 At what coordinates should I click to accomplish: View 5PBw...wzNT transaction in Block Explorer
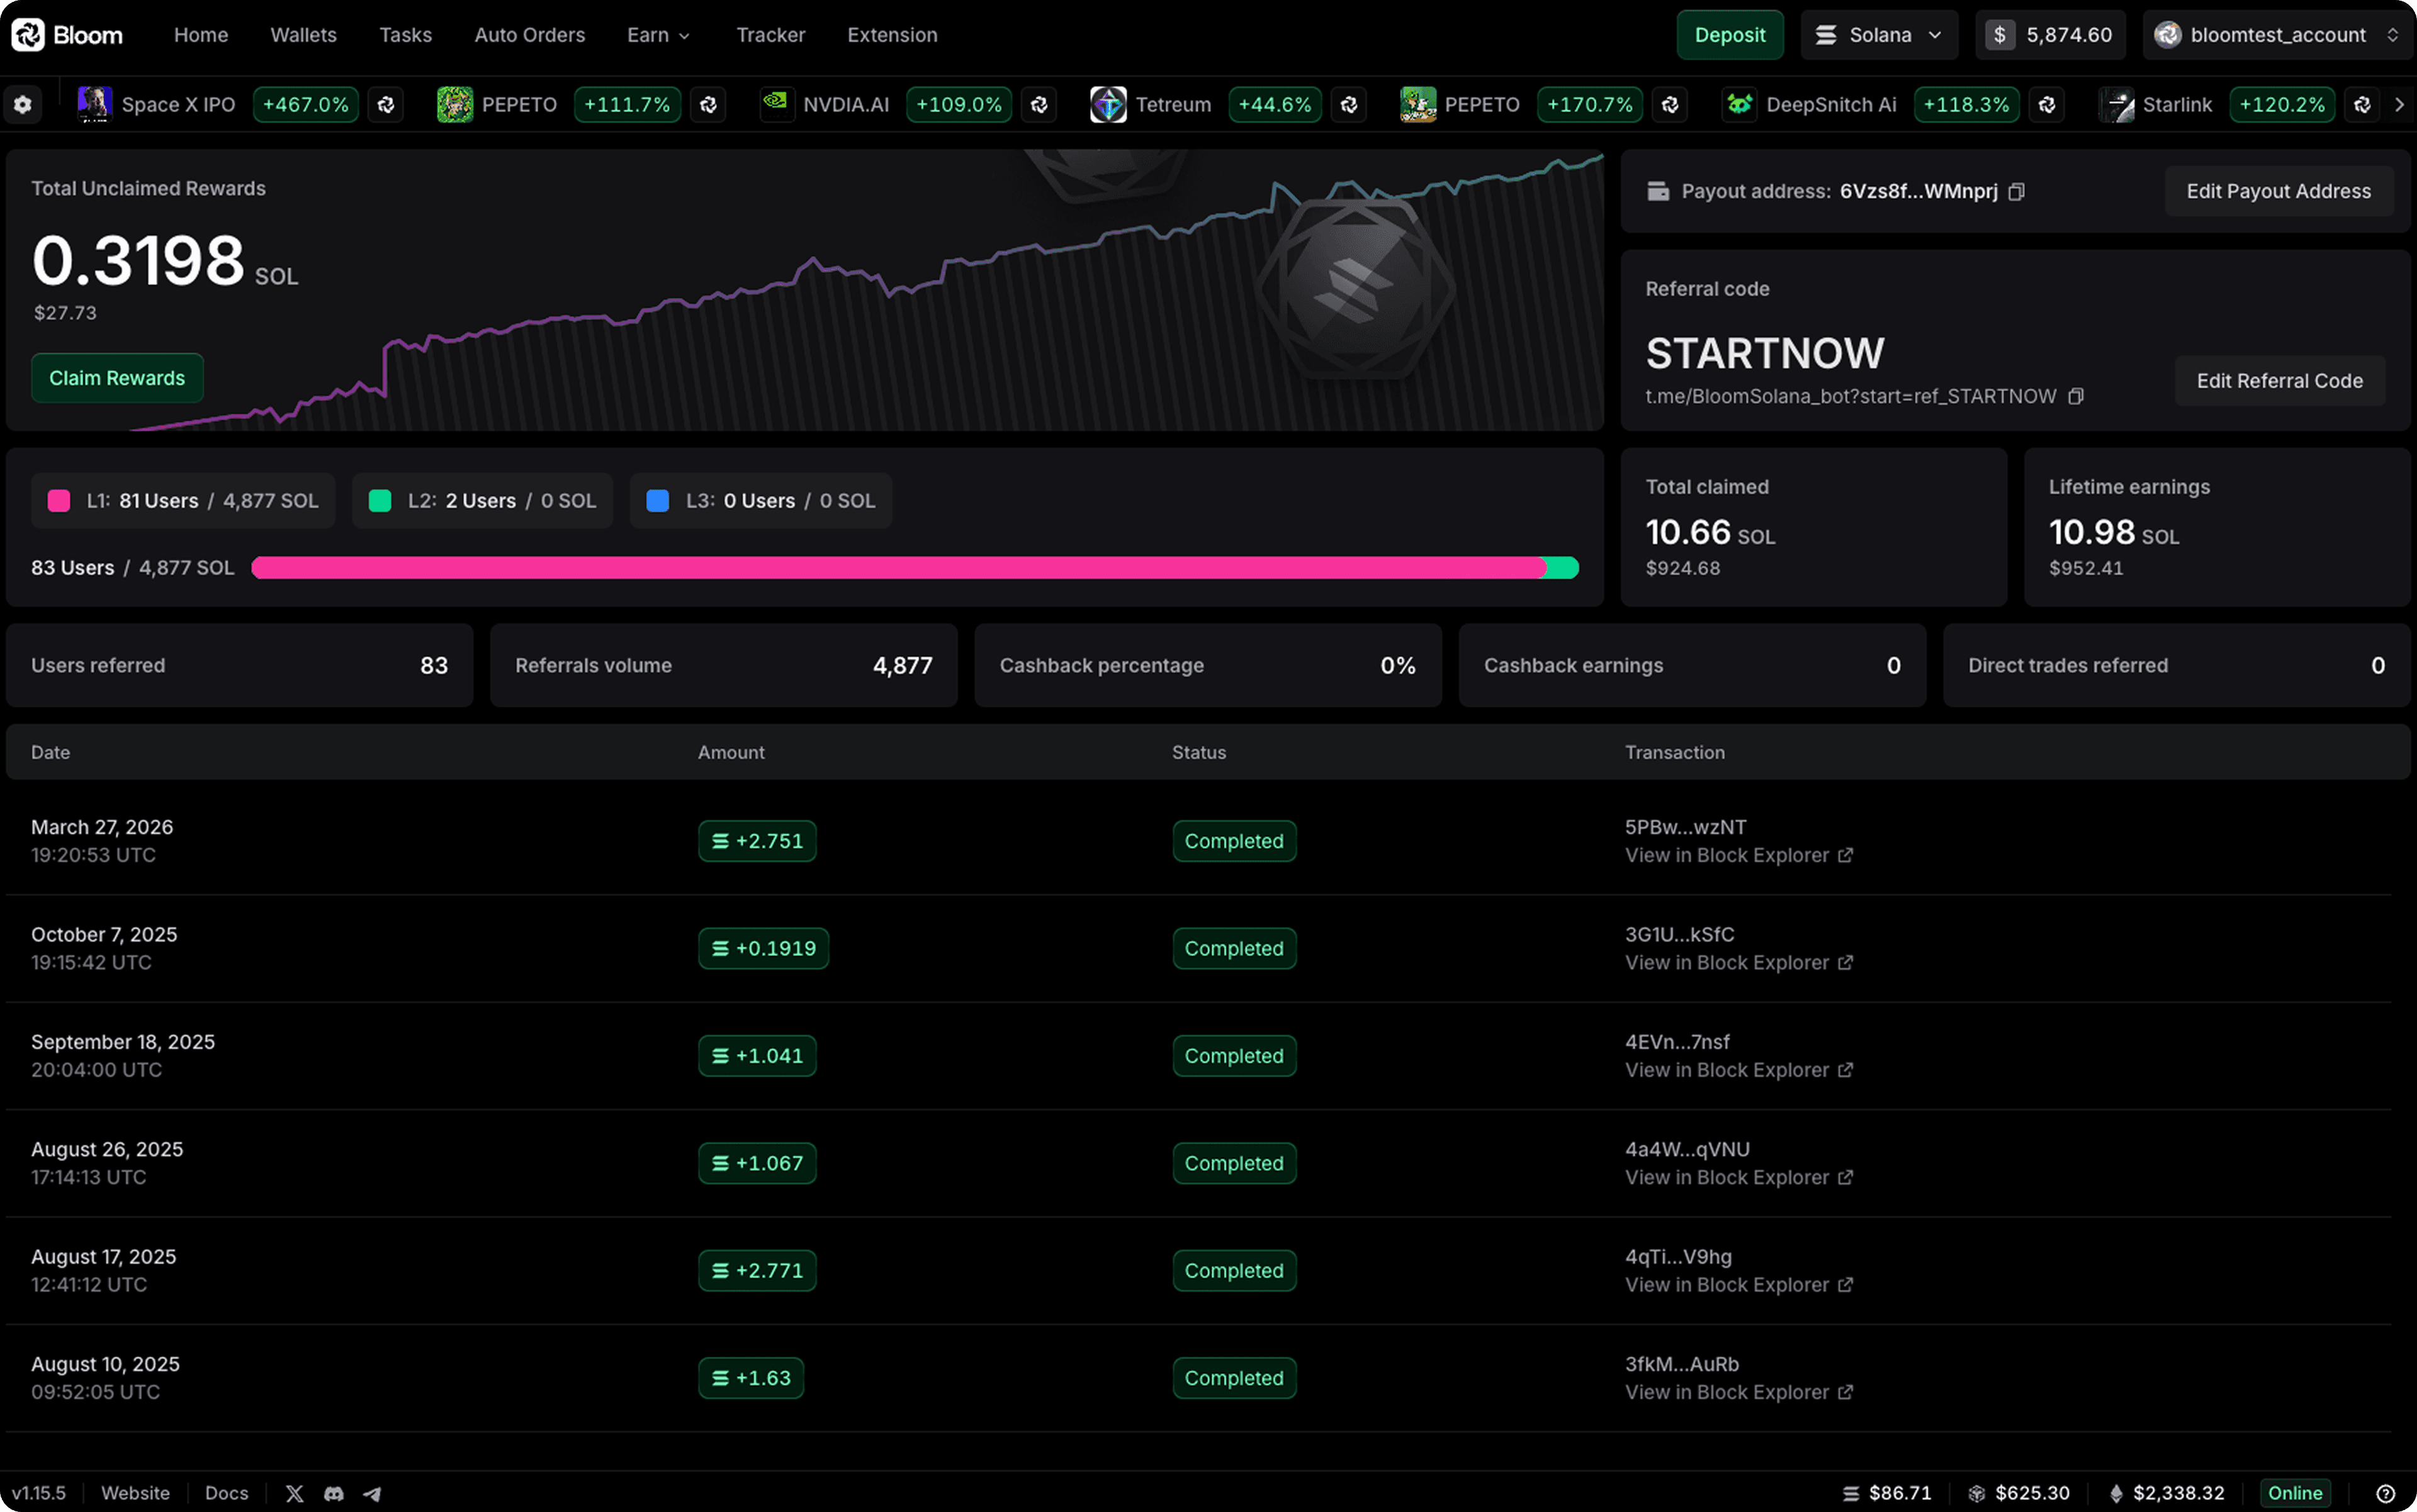point(1738,855)
